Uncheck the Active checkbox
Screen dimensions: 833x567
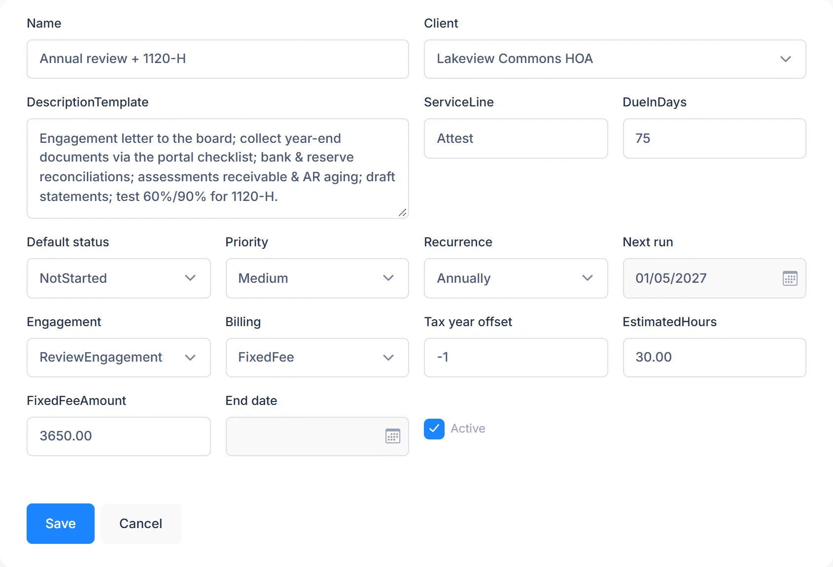point(434,429)
